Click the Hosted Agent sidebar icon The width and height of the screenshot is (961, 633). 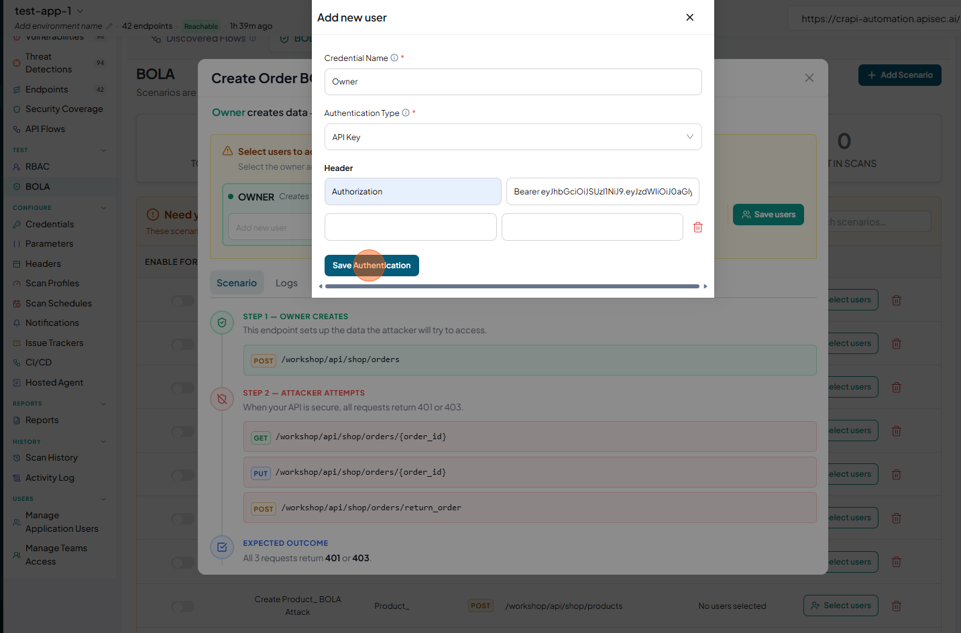[17, 383]
